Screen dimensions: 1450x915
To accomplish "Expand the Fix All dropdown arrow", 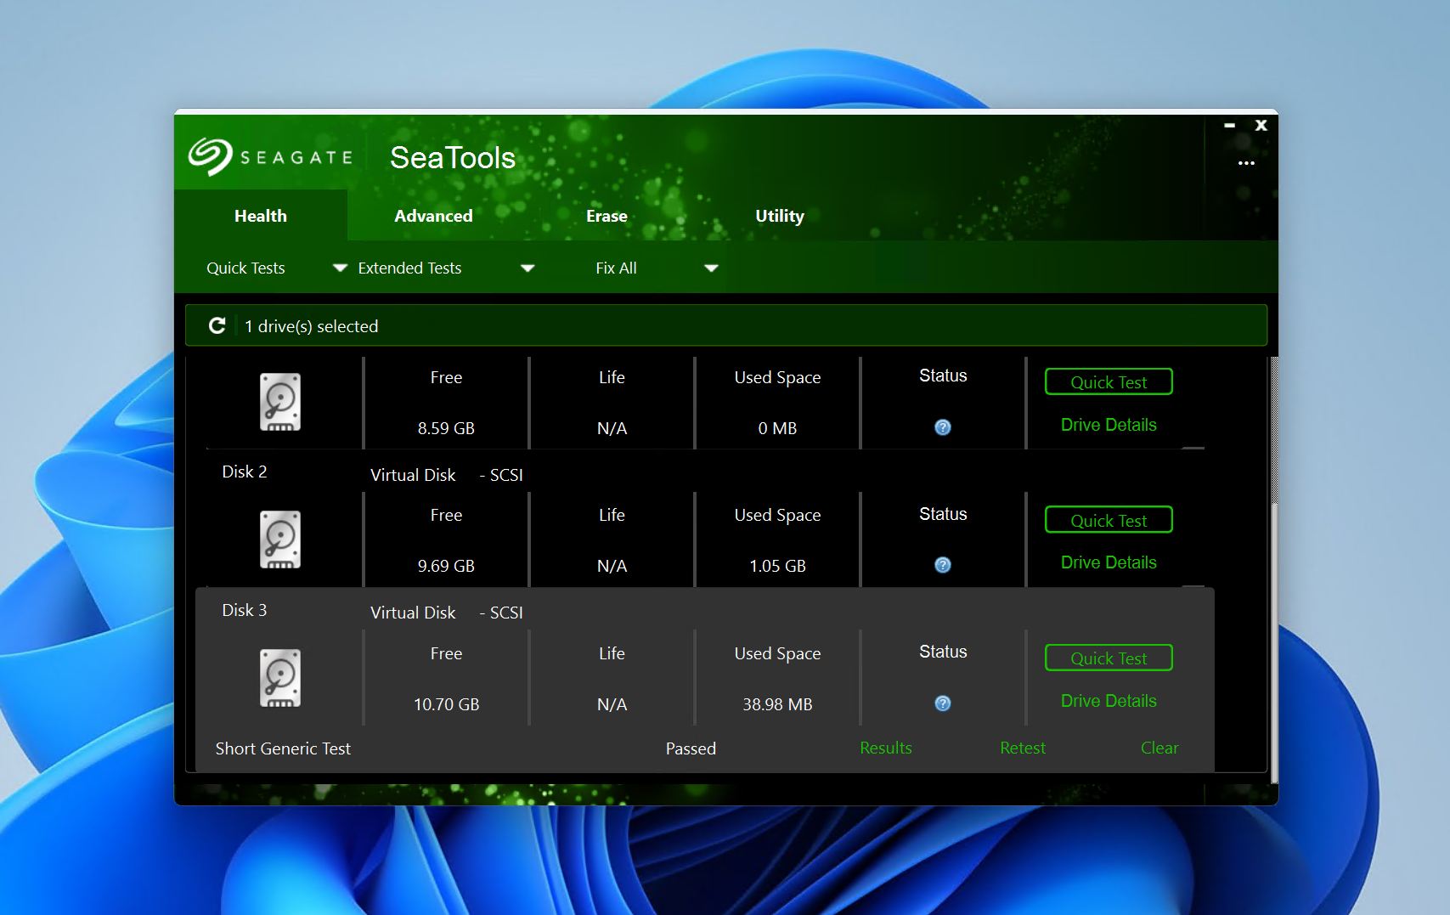I will [x=712, y=268].
